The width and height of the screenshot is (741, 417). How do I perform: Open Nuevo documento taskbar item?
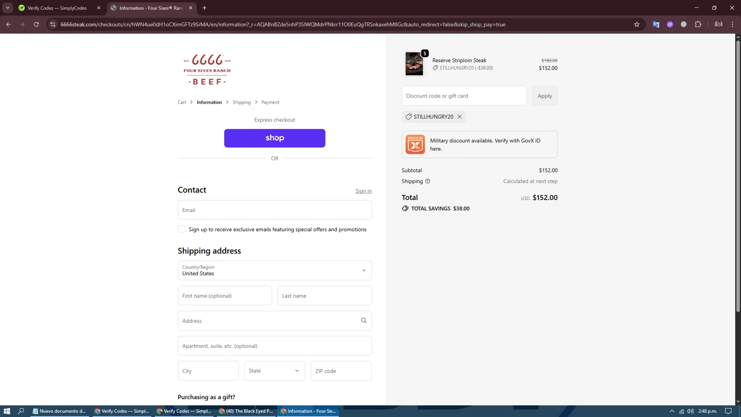pos(59,411)
